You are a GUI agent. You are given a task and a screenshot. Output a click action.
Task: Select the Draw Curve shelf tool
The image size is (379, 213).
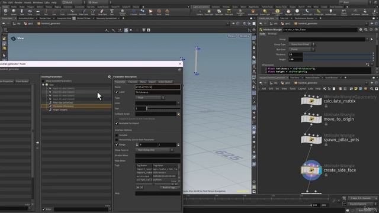pos(83,12)
